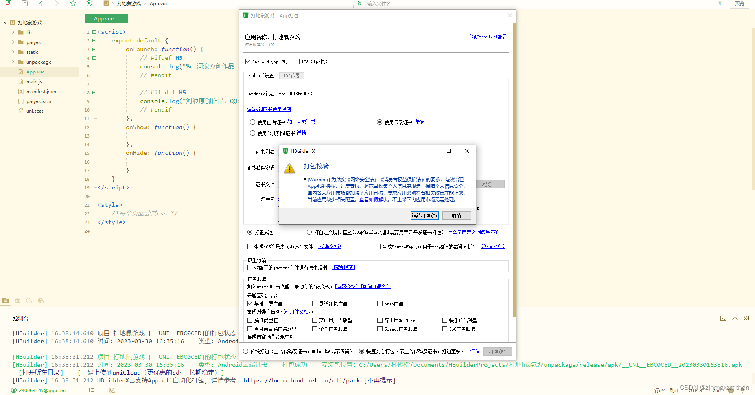This screenshot has width=755, height=395.
Task: Click the save file toolbar icon
Action: [25, 3]
